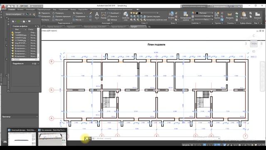Click the large Text (Текст) tool
The width and height of the screenshot is (266, 150).
97,15
